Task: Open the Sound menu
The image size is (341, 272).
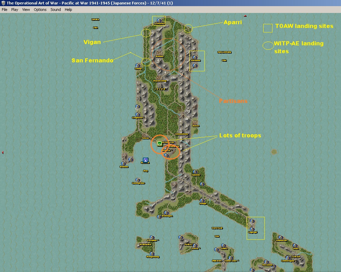Action: pyautogui.click(x=56, y=10)
